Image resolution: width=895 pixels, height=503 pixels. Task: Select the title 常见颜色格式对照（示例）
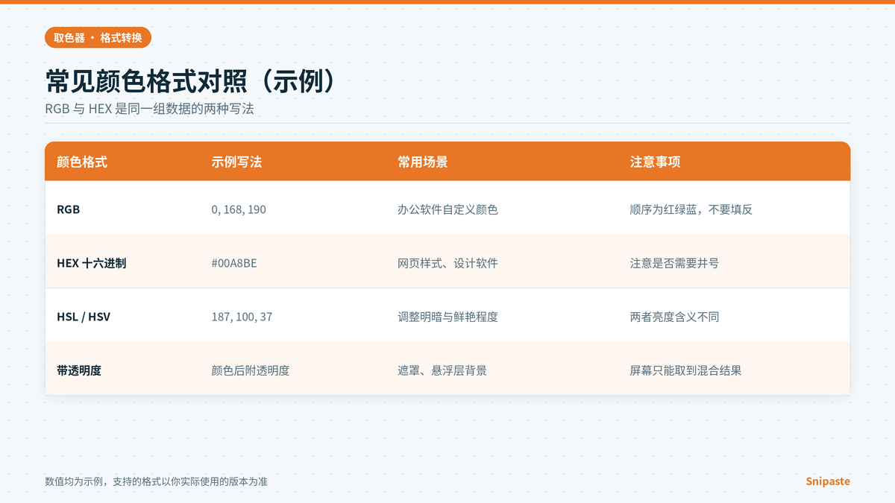tap(189, 81)
